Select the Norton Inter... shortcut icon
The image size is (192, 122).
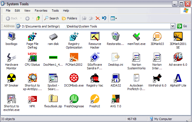pos(157,57)
